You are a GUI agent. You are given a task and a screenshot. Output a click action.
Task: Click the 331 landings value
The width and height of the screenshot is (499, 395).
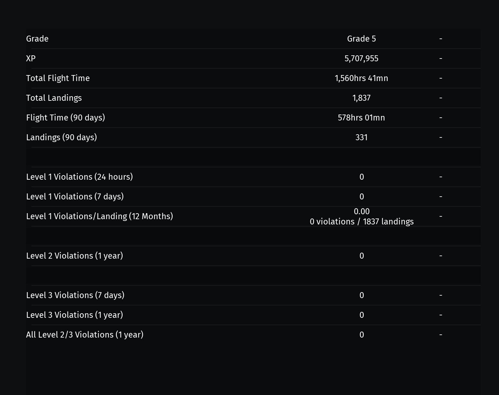pos(362,137)
